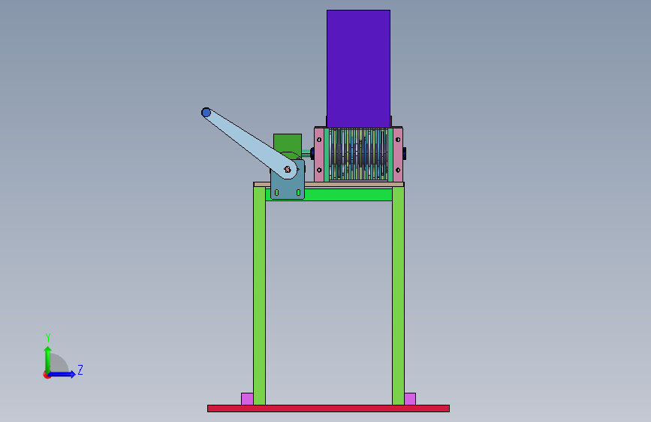
Task: Click the dark green gearbox block
Action: click(288, 144)
